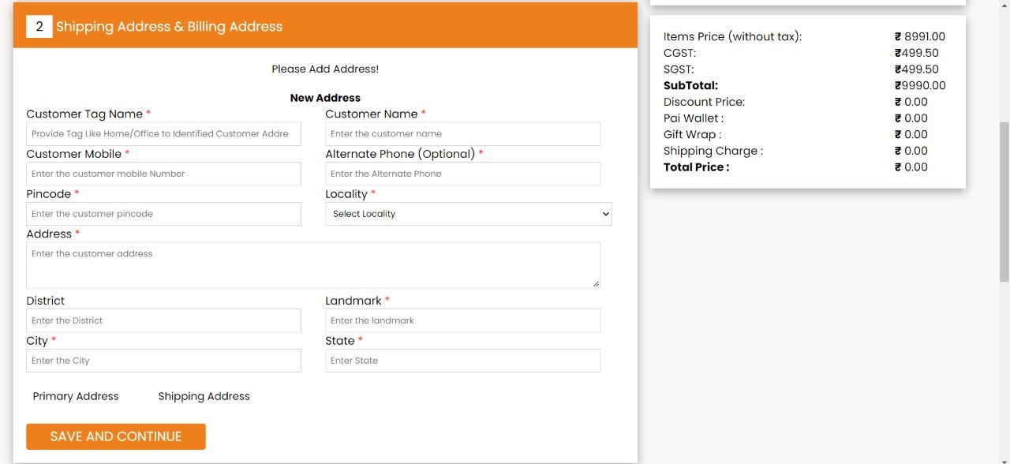1010x464 pixels.
Task: Click inside the customer Address textarea
Action: click(x=313, y=265)
